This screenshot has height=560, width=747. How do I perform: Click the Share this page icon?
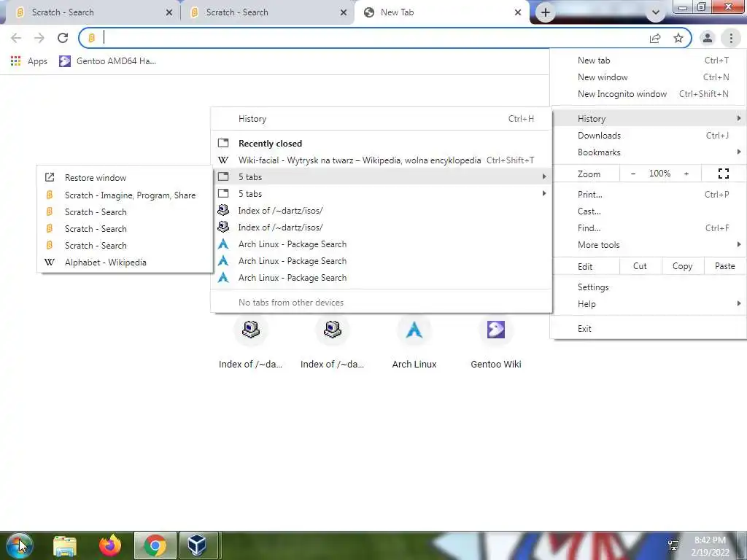pos(655,39)
